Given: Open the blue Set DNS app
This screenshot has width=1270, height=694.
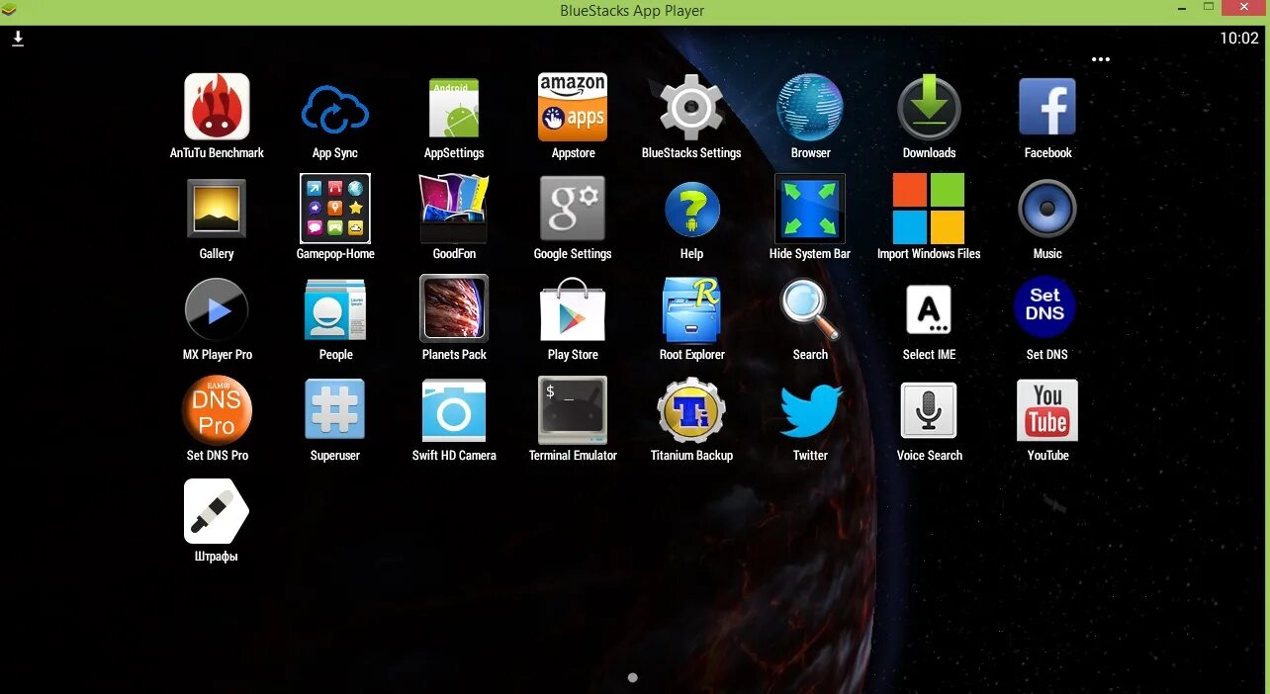Looking at the screenshot, I should click(1044, 307).
